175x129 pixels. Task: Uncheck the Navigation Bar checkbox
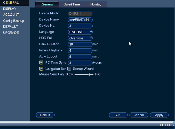(41, 69)
